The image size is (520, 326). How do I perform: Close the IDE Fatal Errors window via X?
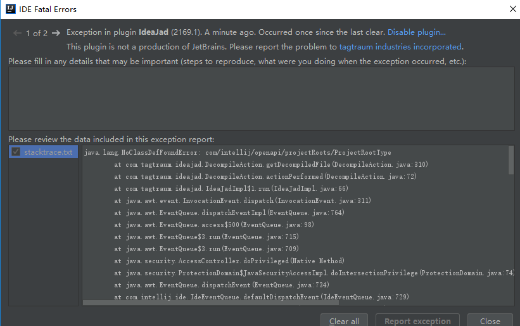pyautogui.click(x=512, y=9)
